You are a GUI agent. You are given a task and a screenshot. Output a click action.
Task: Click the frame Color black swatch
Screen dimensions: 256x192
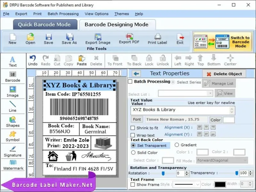(x=220, y=184)
